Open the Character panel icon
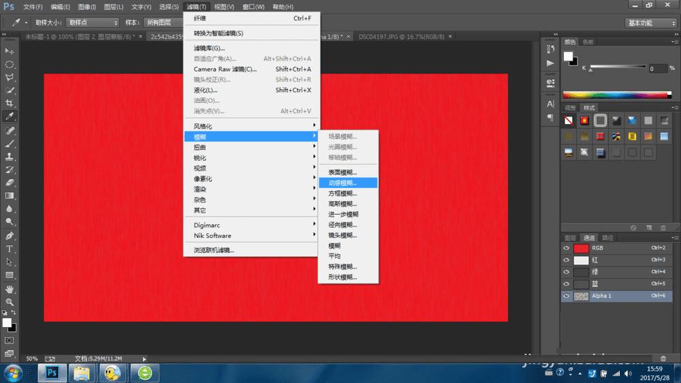This screenshot has height=383, width=681. [550, 104]
